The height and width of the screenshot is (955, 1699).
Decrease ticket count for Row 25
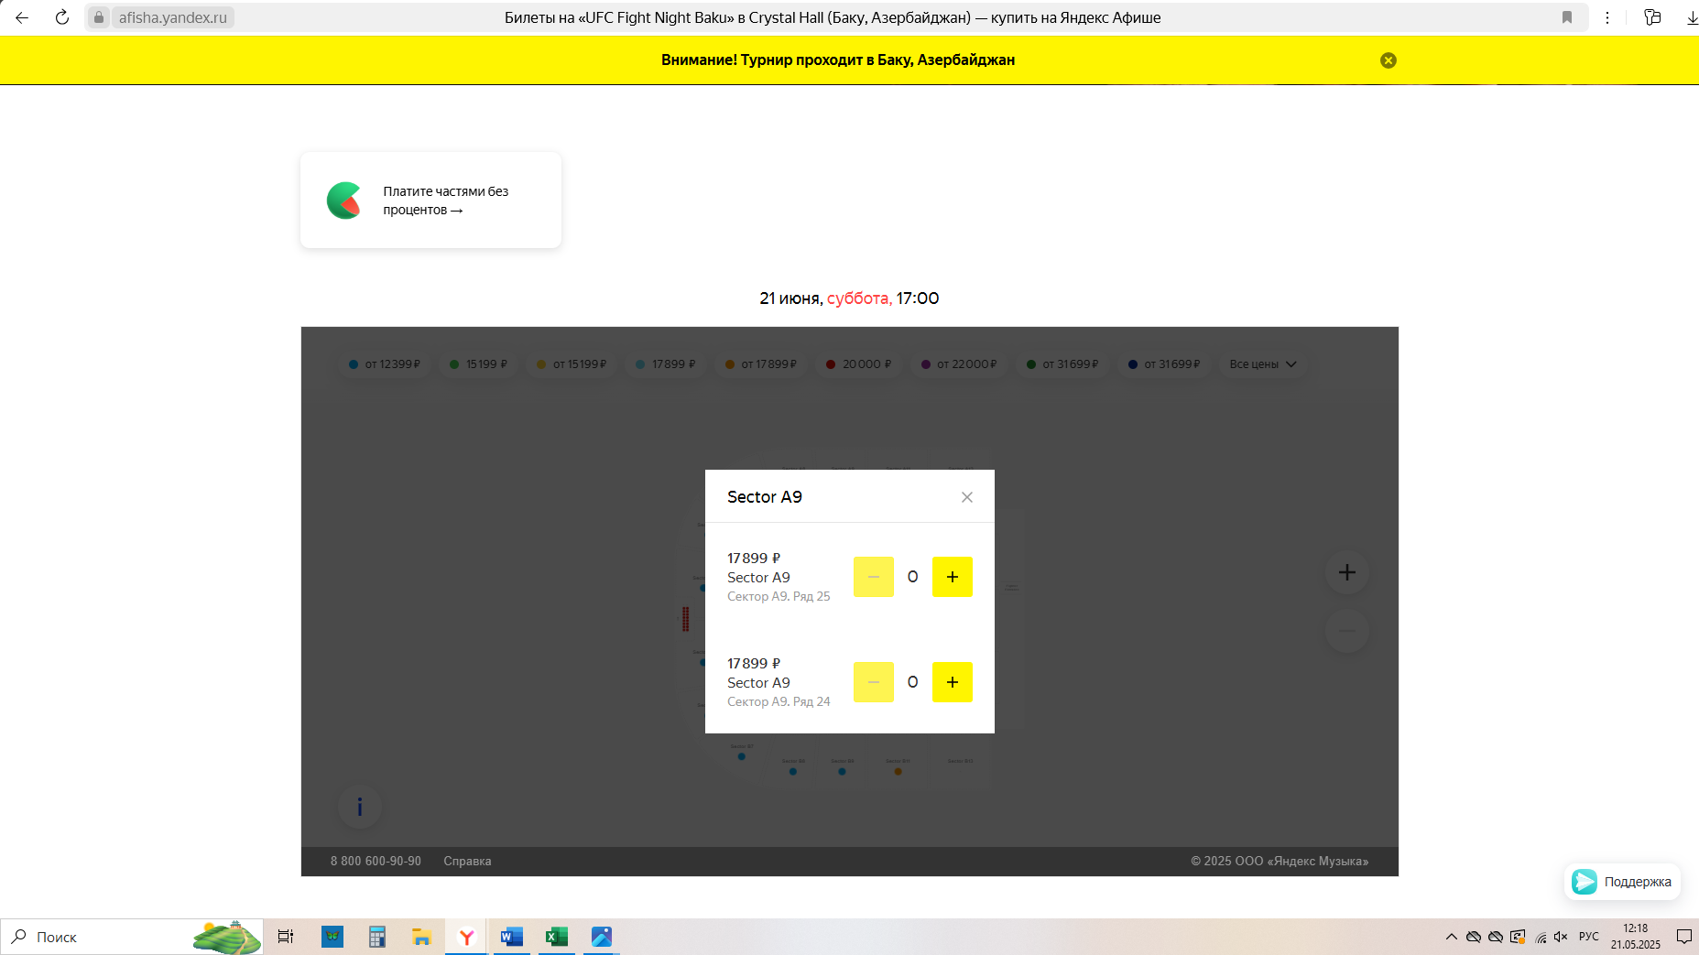[873, 577]
